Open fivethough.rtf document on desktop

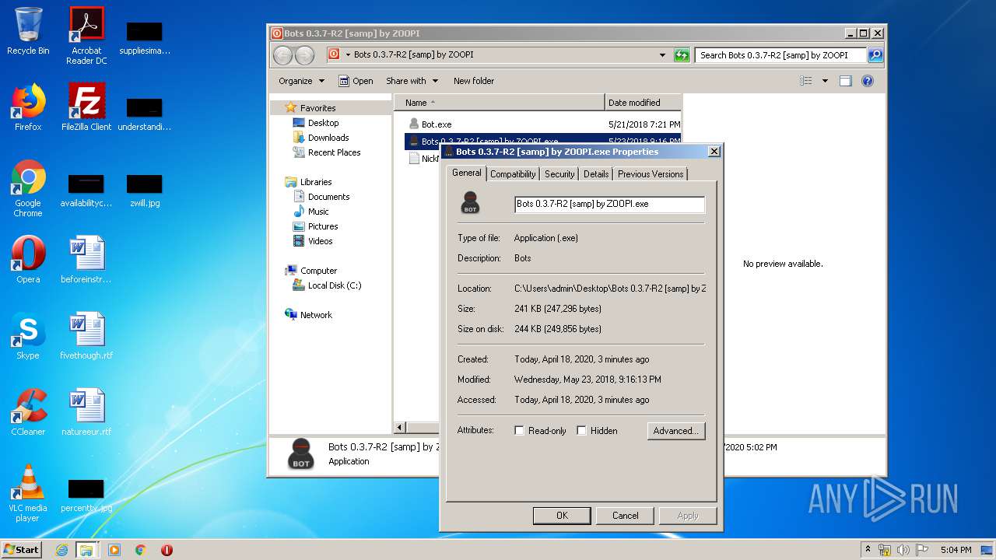pos(86,336)
